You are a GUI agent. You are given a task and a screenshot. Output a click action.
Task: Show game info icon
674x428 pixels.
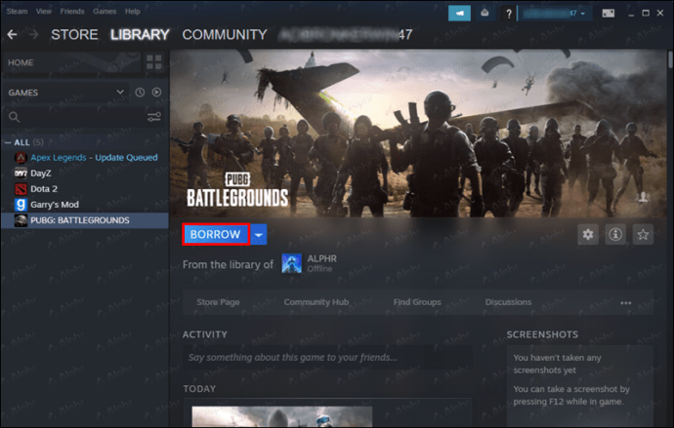click(615, 235)
